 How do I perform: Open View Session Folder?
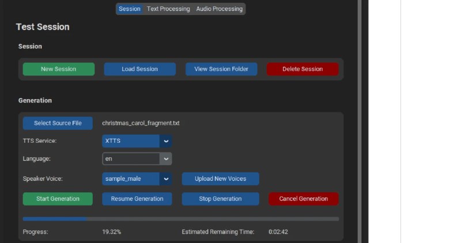(221, 69)
